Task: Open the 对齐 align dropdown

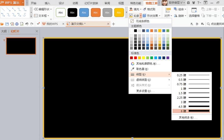Action: point(168,16)
